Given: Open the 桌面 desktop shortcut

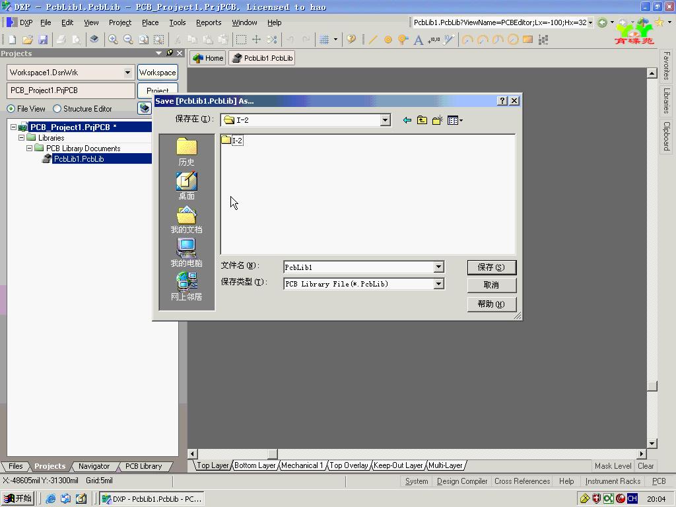Looking at the screenshot, I should pos(186,186).
